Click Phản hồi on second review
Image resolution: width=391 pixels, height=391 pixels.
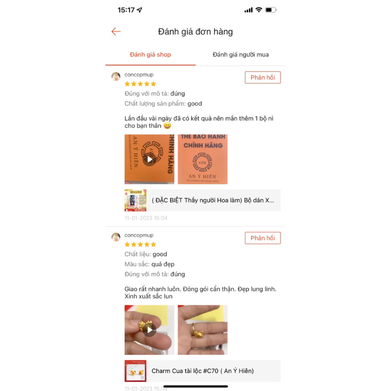pyautogui.click(x=262, y=238)
